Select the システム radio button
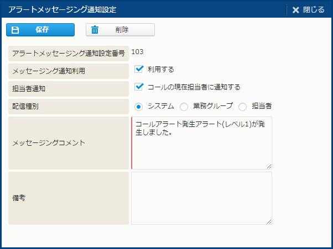The image size is (333, 249). [x=139, y=106]
